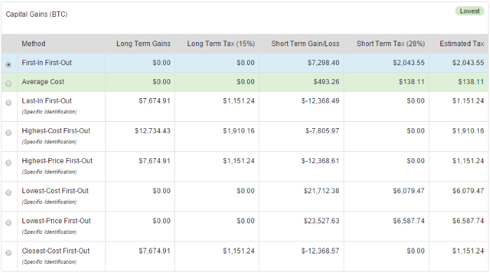Click the $493.26 short term gain value
The width and height of the screenshot is (490, 273).
(326, 82)
